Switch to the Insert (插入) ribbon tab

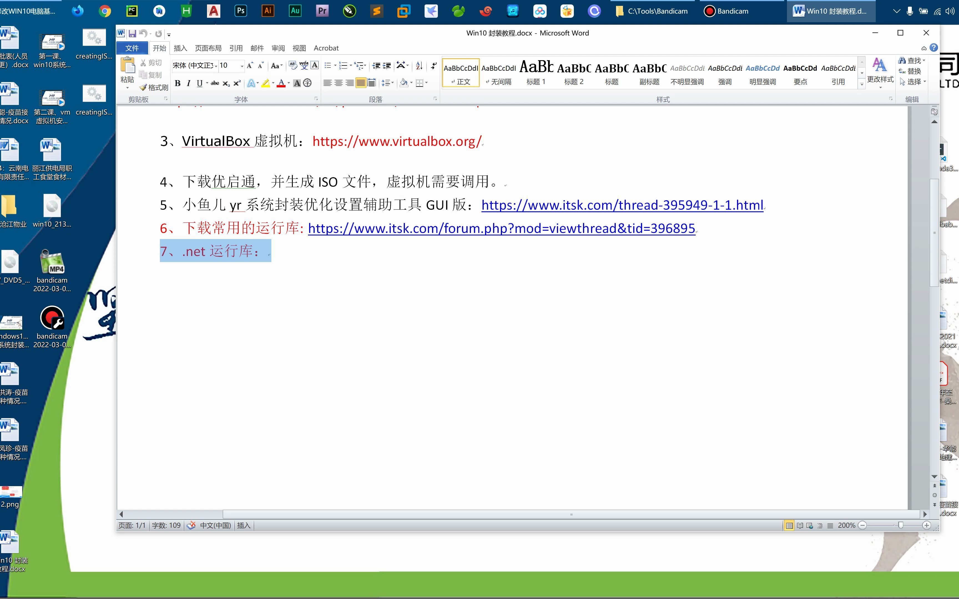[180, 48]
